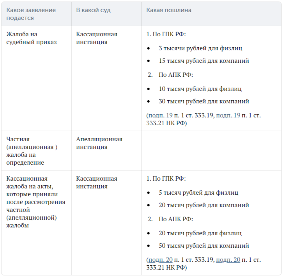The width and height of the screenshot is (283, 277).
Task: Click the 'В какой суд' column header
Action: point(93,10)
